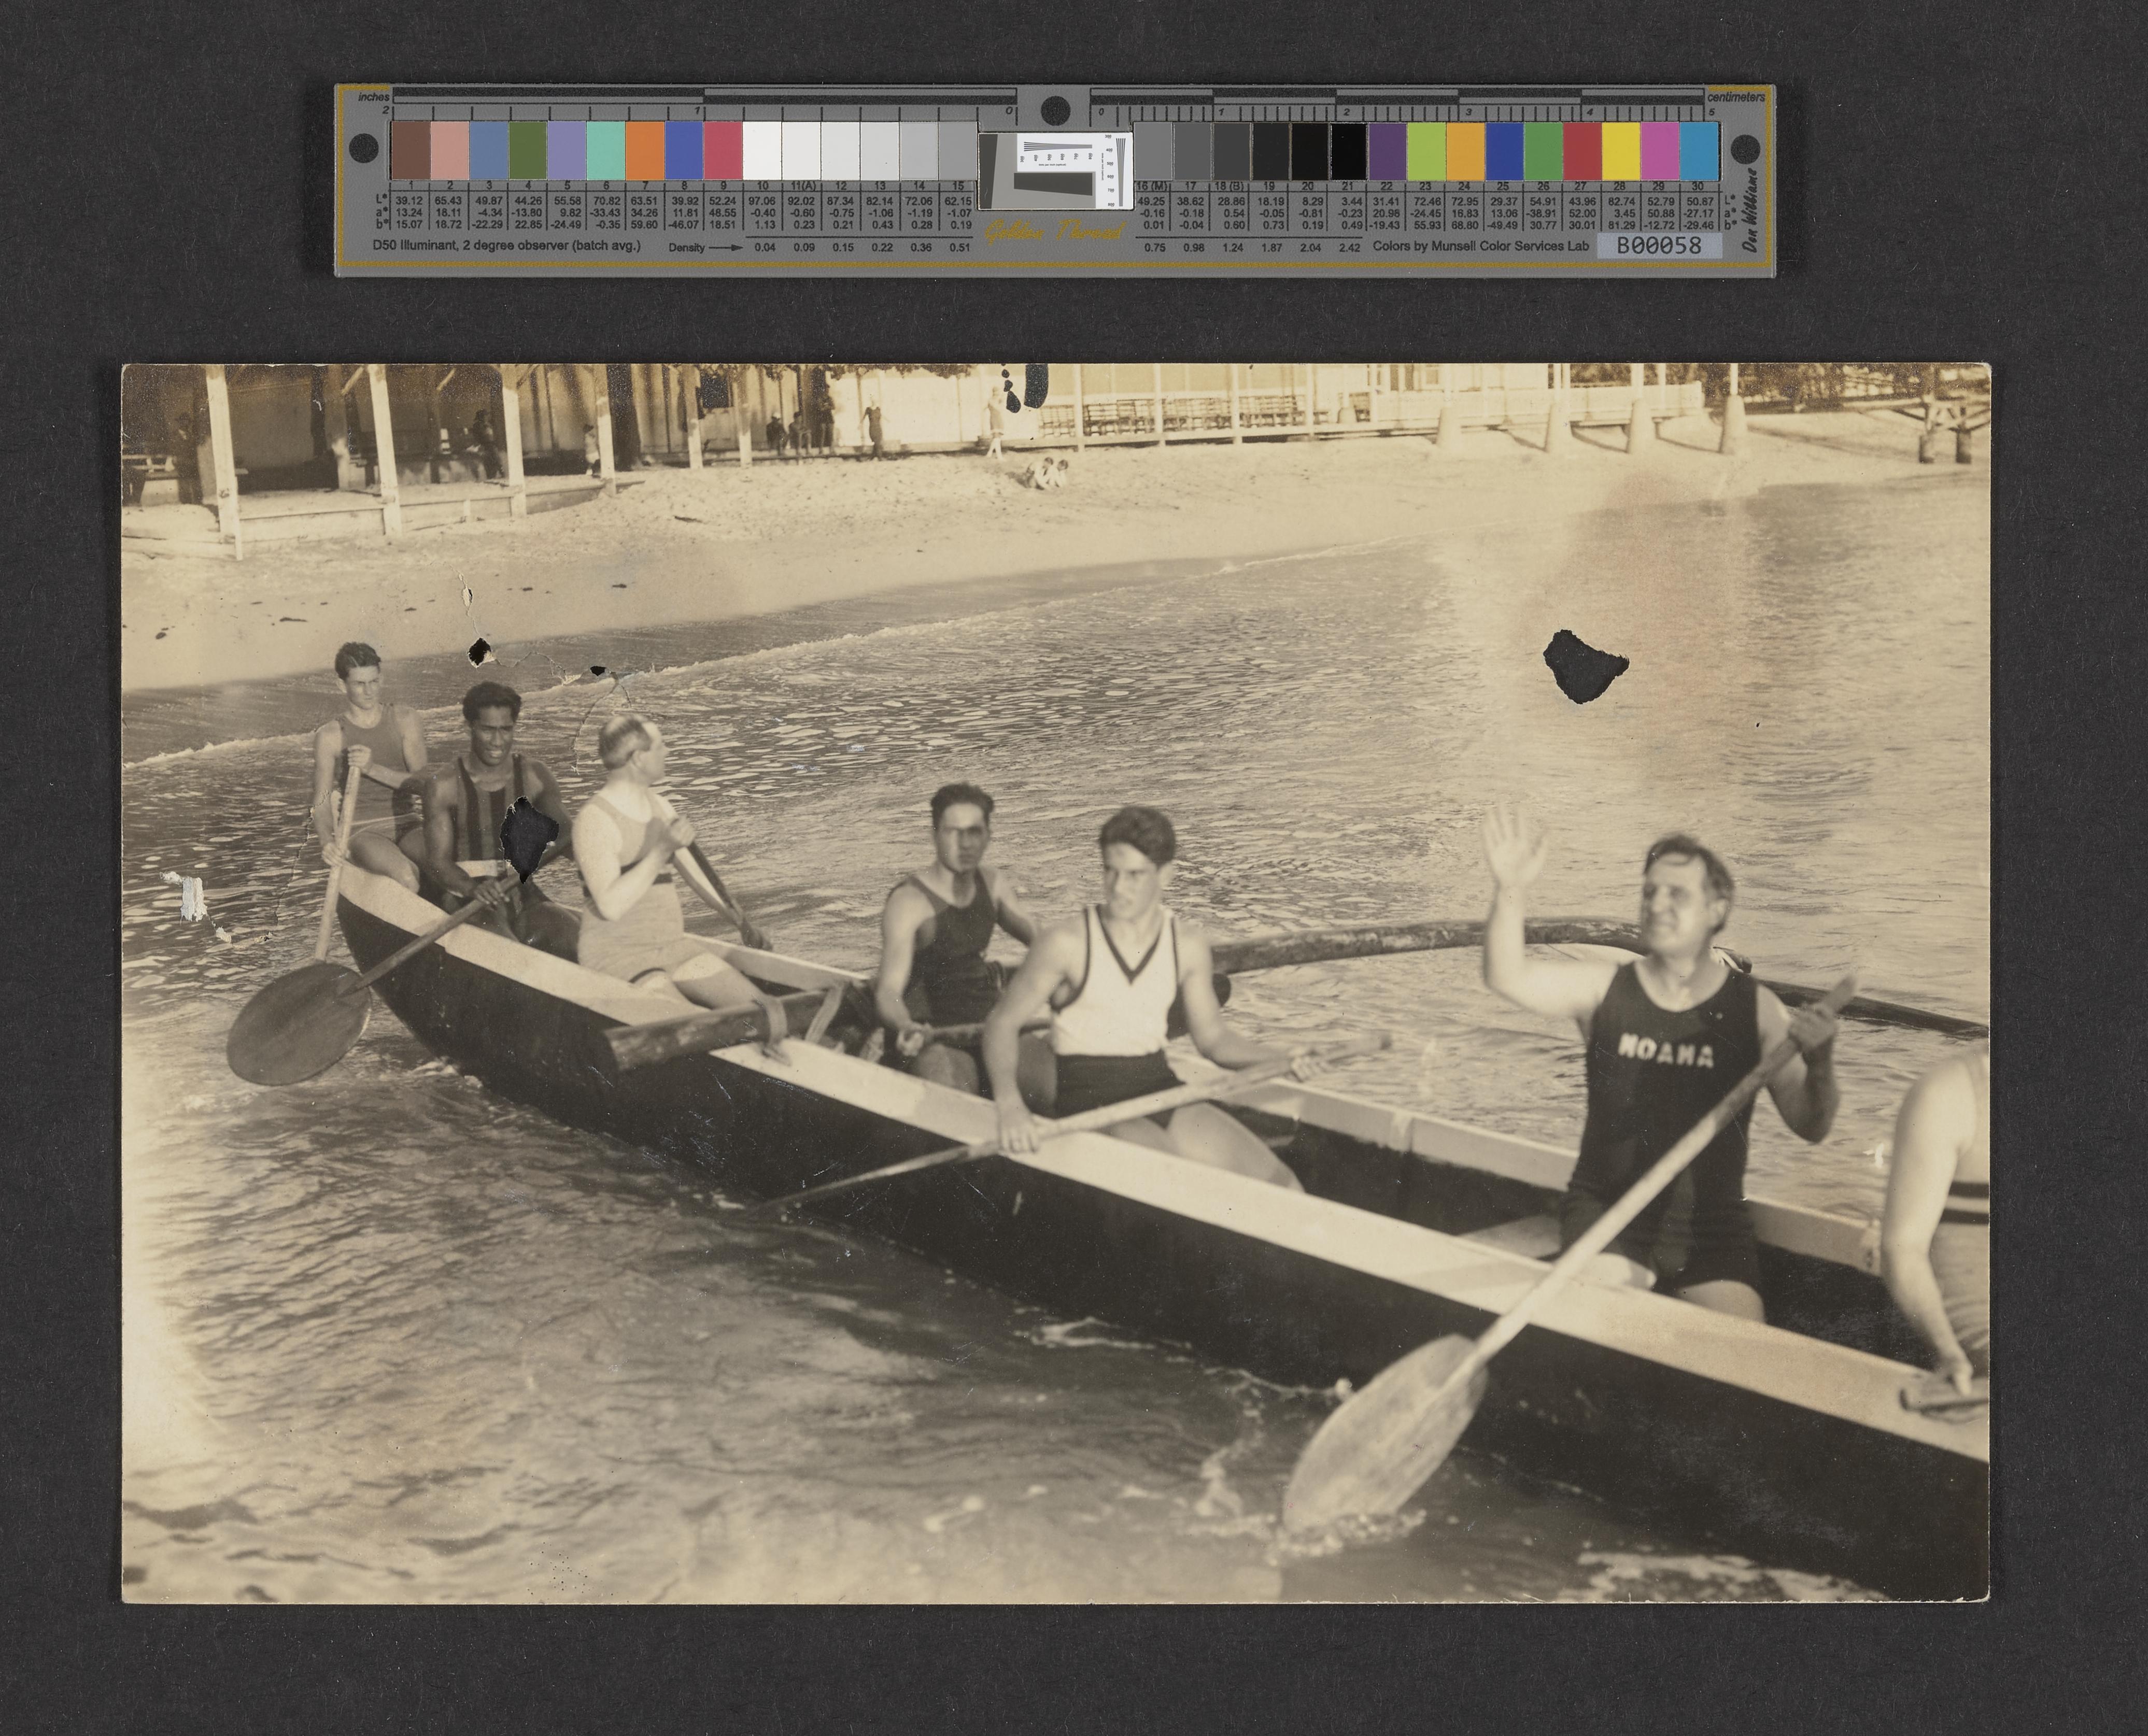
Task: Select the orange swatch numbered 7
Action: click(645, 150)
